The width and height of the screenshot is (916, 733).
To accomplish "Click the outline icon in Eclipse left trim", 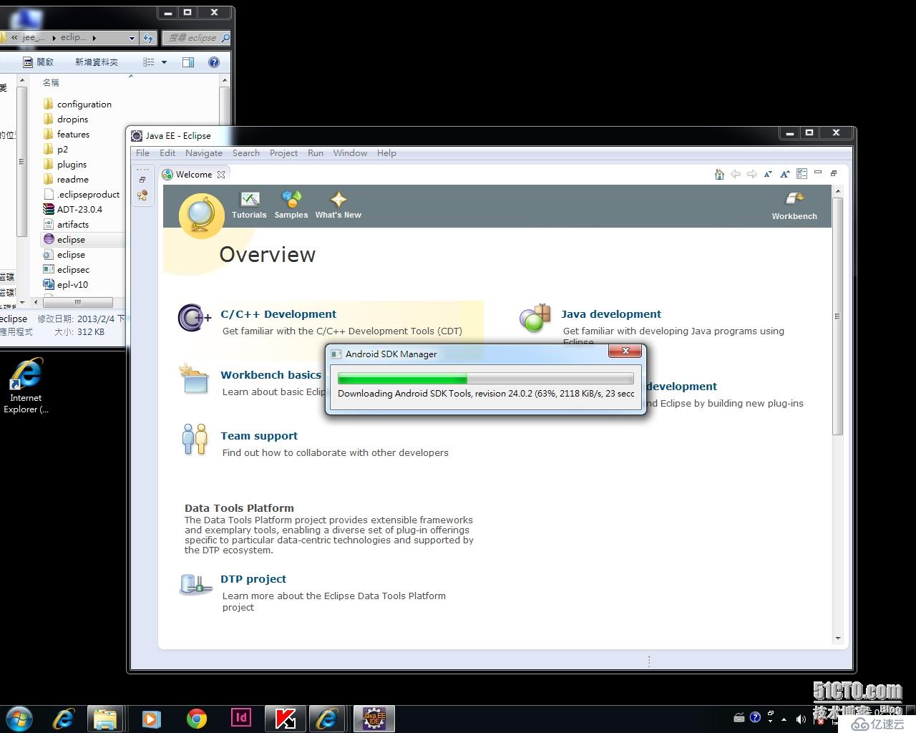I will tap(142, 195).
